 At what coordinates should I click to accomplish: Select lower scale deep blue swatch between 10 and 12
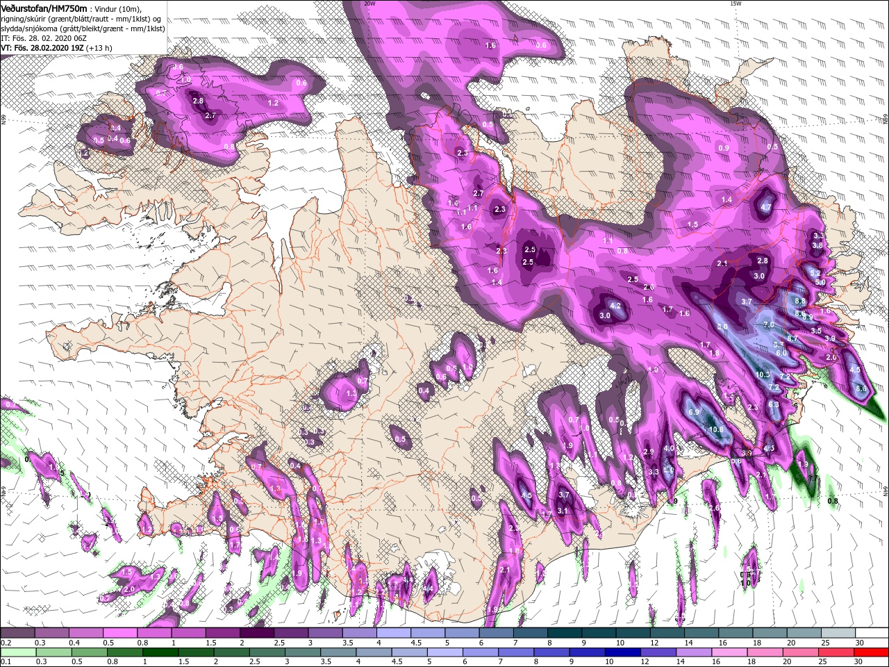pos(621,652)
